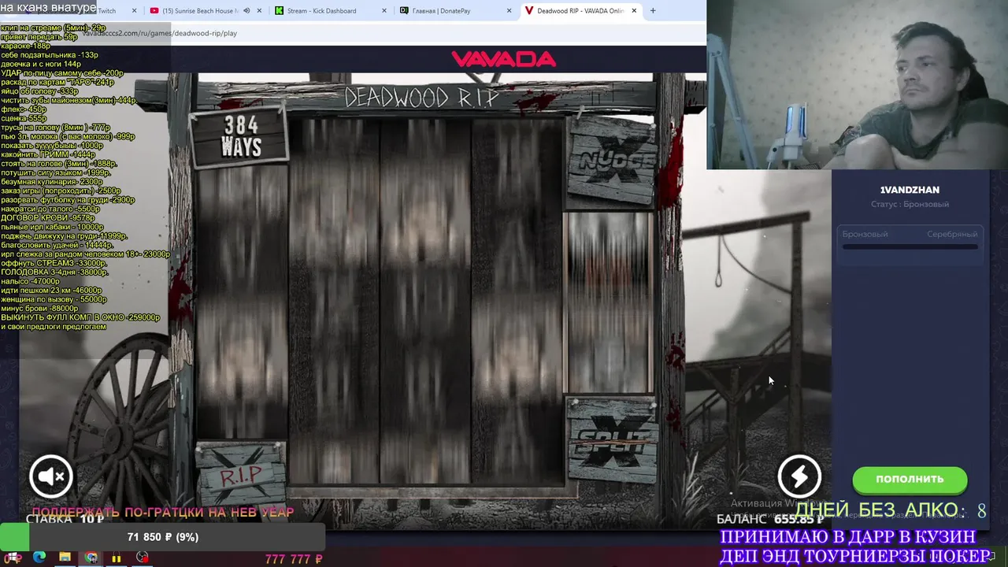The width and height of the screenshot is (1008, 567).
Task: Click the 384 Ways sign
Action: tap(241, 136)
